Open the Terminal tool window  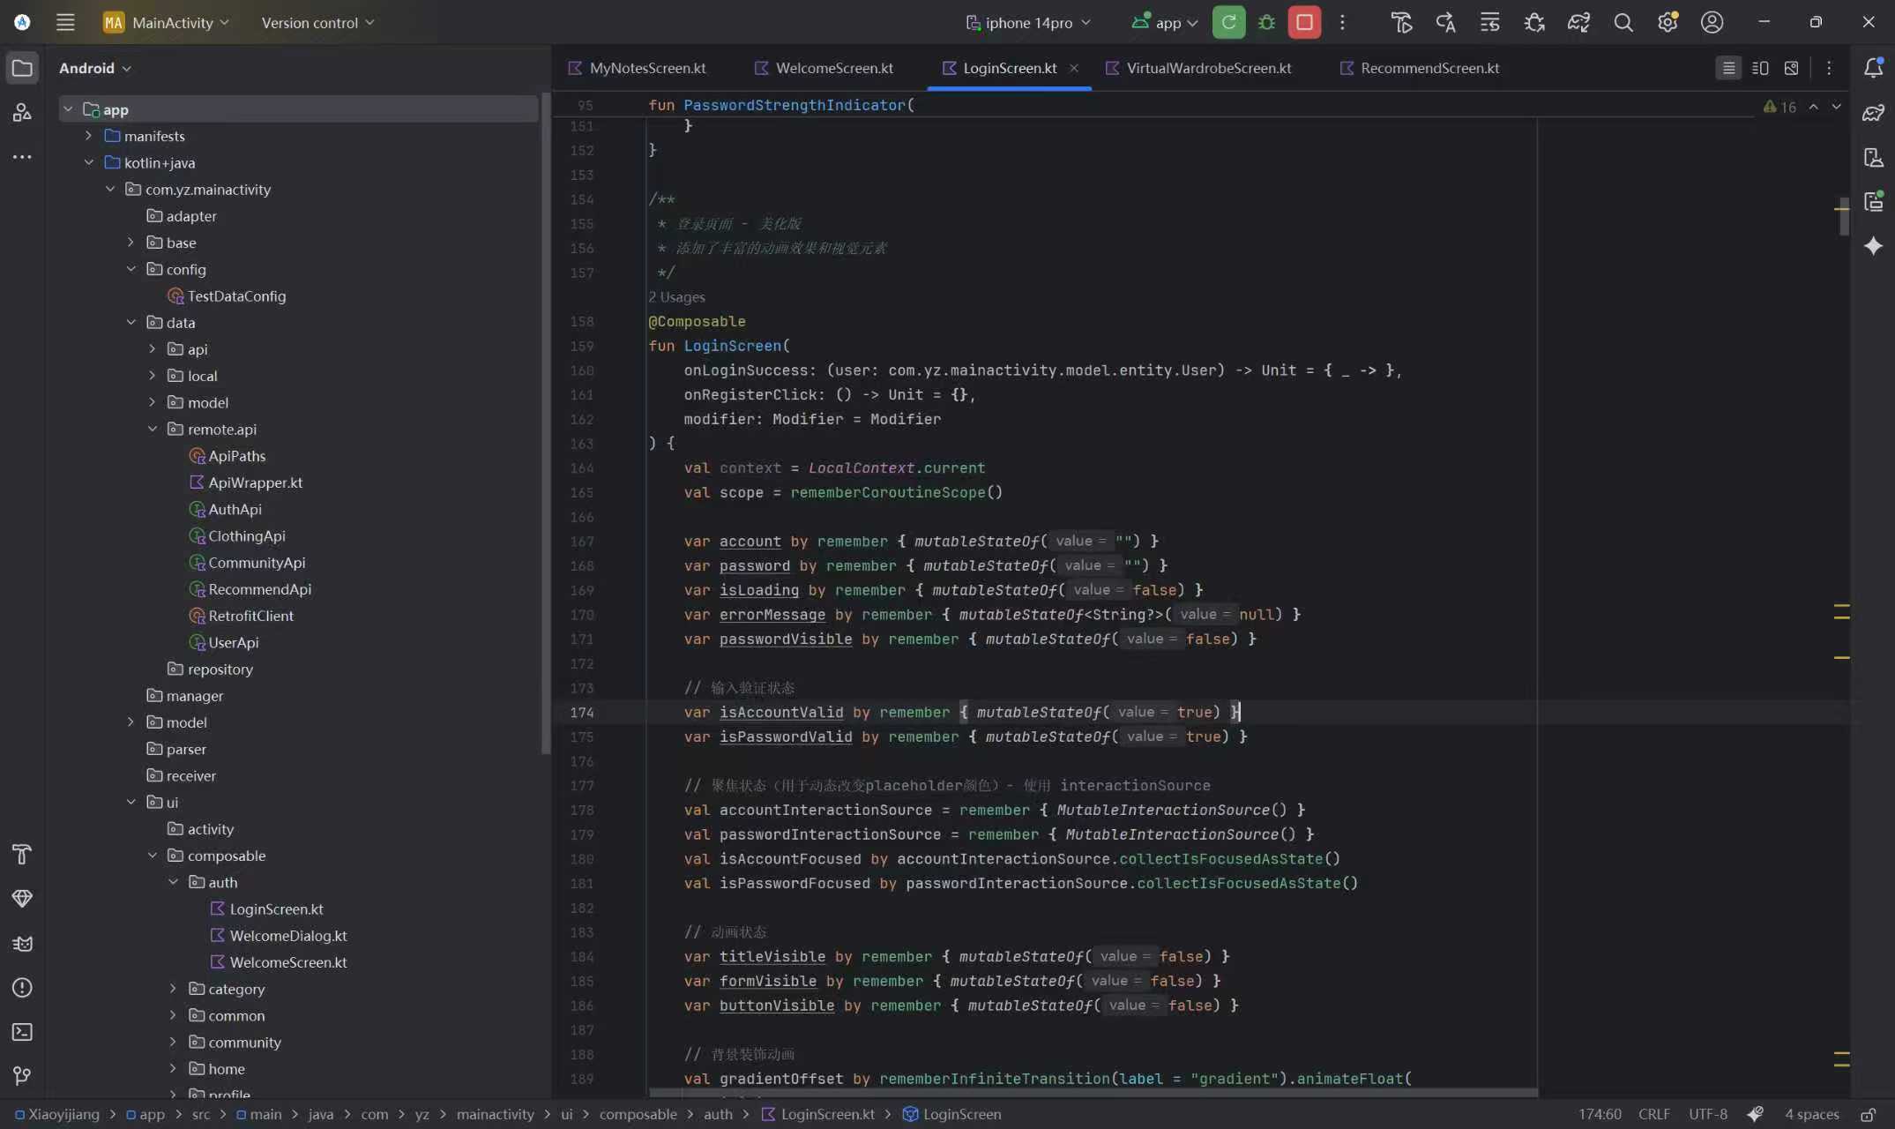(22, 1031)
